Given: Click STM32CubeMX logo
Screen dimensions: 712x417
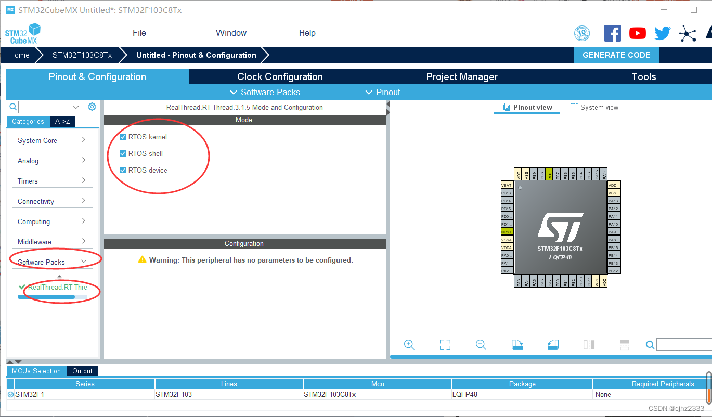Looking at the screenshot, I should coord(22,33).
